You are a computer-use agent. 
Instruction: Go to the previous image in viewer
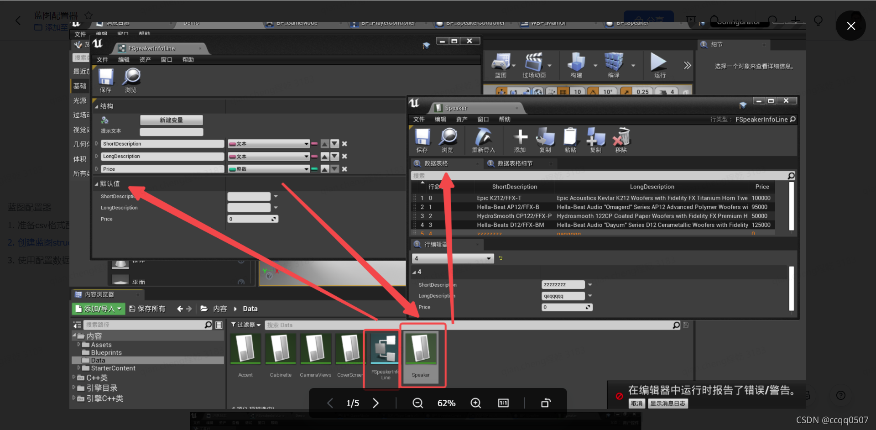coord(330,403)
